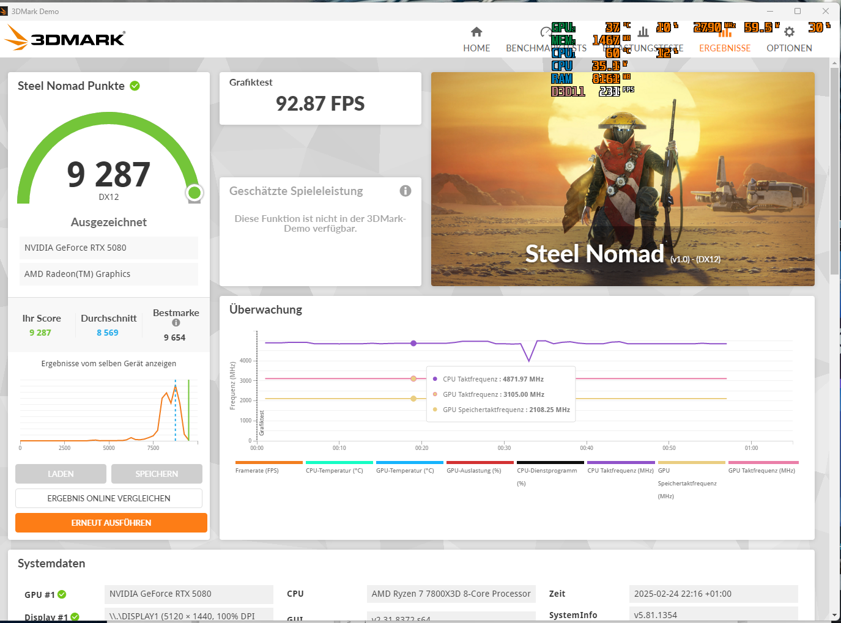Click the LADEN button
841x623 pixels.
[x=61, y=474]
